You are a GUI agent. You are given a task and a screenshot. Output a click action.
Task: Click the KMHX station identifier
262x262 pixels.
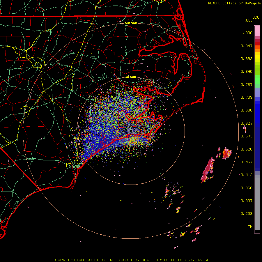[163, 260]
